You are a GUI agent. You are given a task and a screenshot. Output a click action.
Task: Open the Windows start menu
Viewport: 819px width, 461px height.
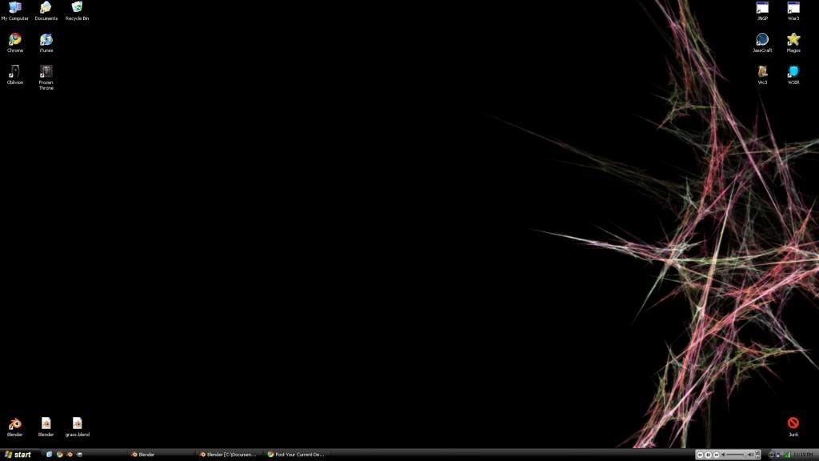coord(18,455)
